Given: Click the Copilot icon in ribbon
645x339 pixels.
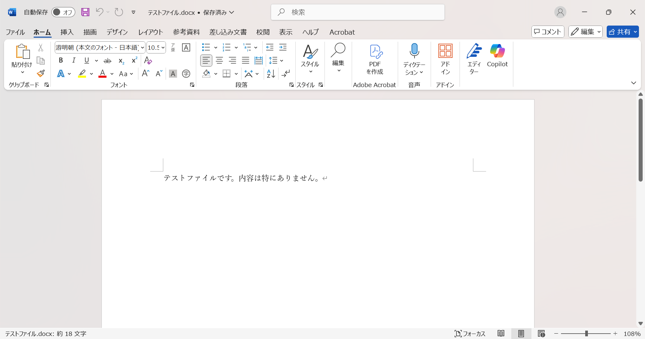Looking at the screenshot, I should coord(497,55).
